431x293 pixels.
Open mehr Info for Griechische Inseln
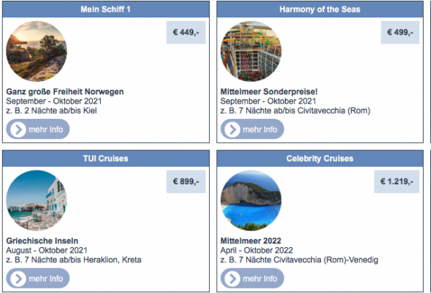tap(38, 278)
